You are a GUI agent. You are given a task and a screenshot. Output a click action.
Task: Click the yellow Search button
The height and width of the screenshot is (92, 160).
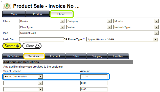click(x=12, y=46)
